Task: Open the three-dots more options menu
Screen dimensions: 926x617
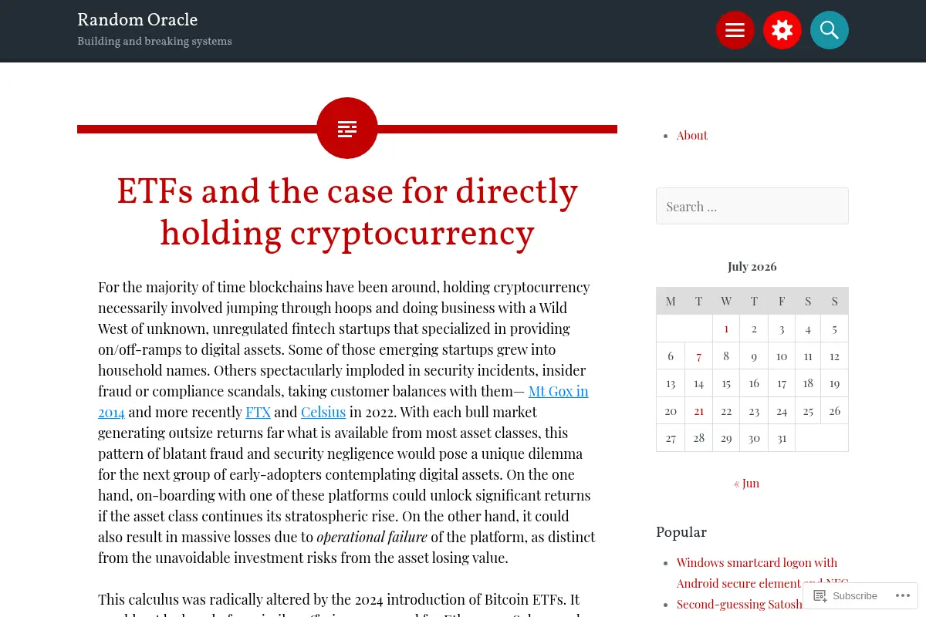Action: click(x=902, y=596)
